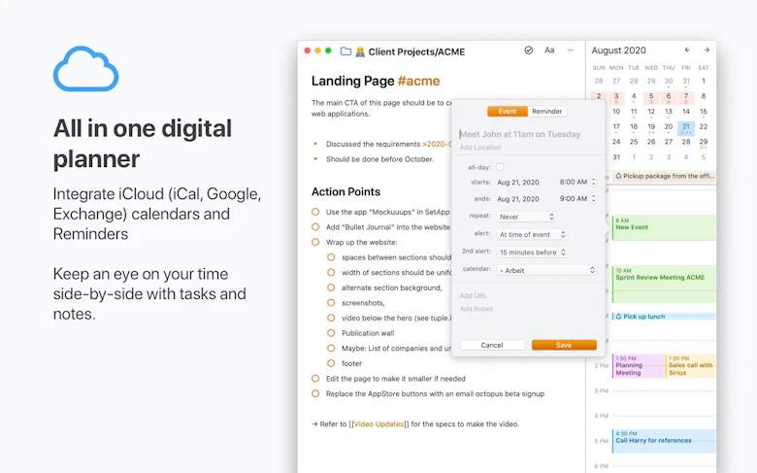The height and width of the screenshot is (473, 757).
Task: Open the Pick up lunch reminder
Action: tap(664, 317)
